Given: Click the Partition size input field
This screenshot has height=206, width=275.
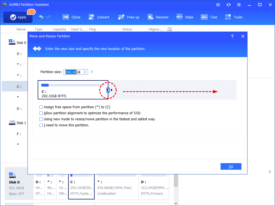Looking at the screenshot, I should (x=73, y=72).
